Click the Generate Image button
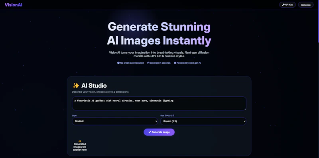 (x=159, y=132)
